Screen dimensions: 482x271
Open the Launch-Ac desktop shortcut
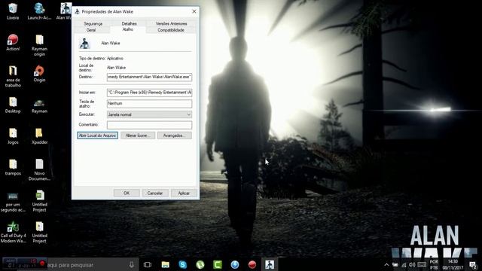point(39,11)
